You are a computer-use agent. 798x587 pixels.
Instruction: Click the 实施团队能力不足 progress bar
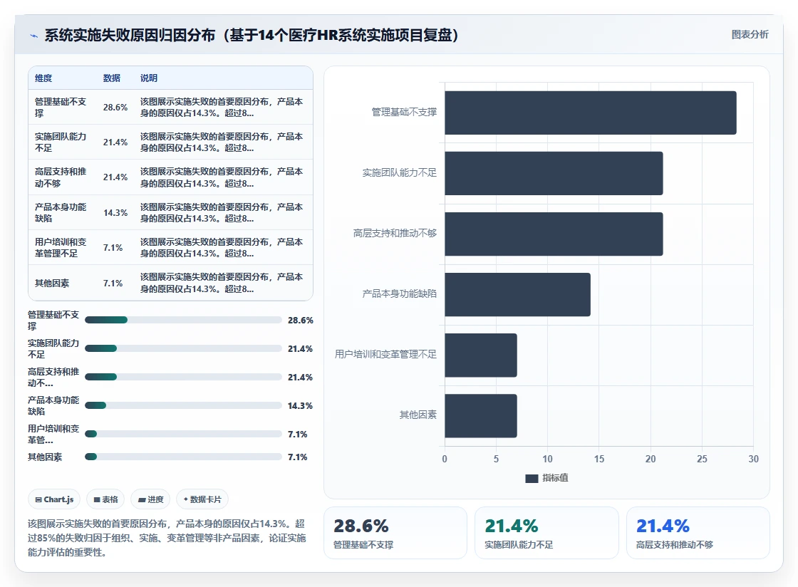click(183, 348)
